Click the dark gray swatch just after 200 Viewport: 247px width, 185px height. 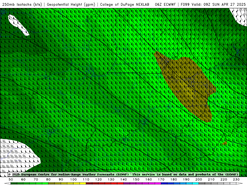[x=202, y=183]
